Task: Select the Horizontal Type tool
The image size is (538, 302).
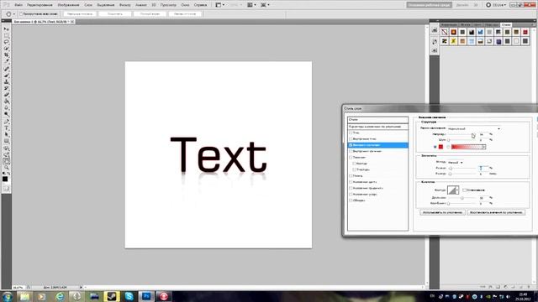Action: tap(6, 128)
